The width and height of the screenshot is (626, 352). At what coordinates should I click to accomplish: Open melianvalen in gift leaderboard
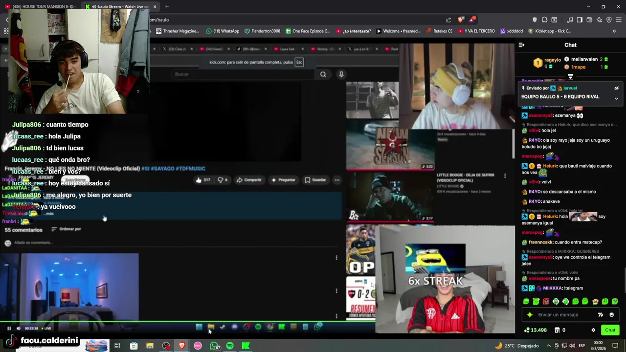point(584,59)
